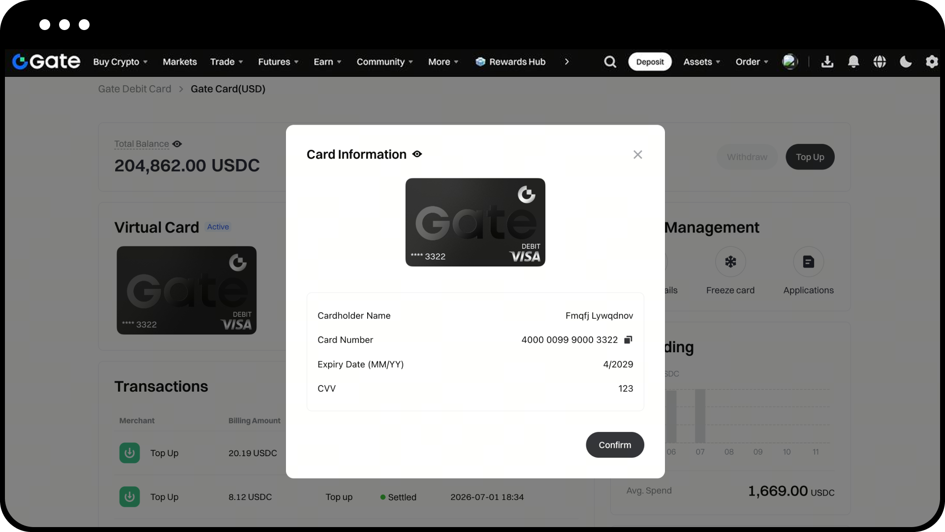Open the Markets menu item
Viewport: 945px width, 532px height.
click(180, 62)
